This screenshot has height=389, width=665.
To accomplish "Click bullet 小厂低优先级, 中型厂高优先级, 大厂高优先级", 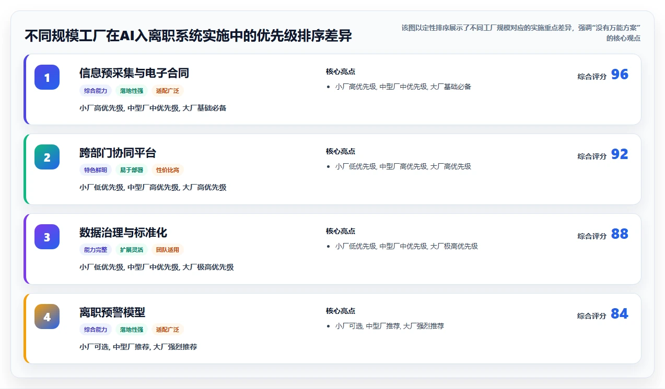I will [403, 167].
